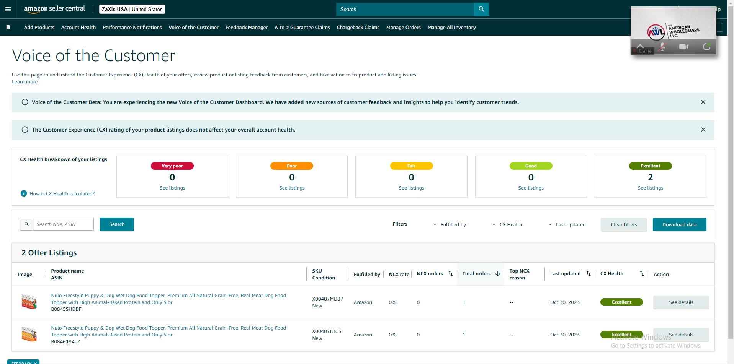Open A-to-z Guarantee Claims nav item
This screenshot has width=734, height=364.
click(302, 27)
